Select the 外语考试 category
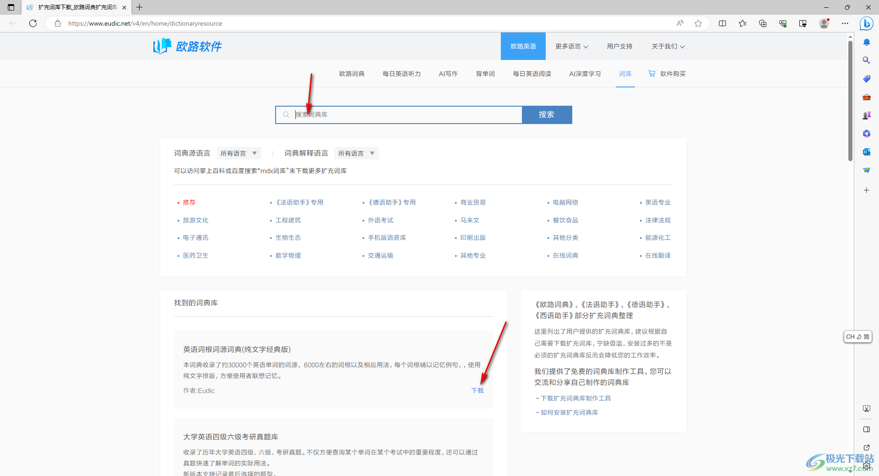Screen dimensions: 879x476 380,220
